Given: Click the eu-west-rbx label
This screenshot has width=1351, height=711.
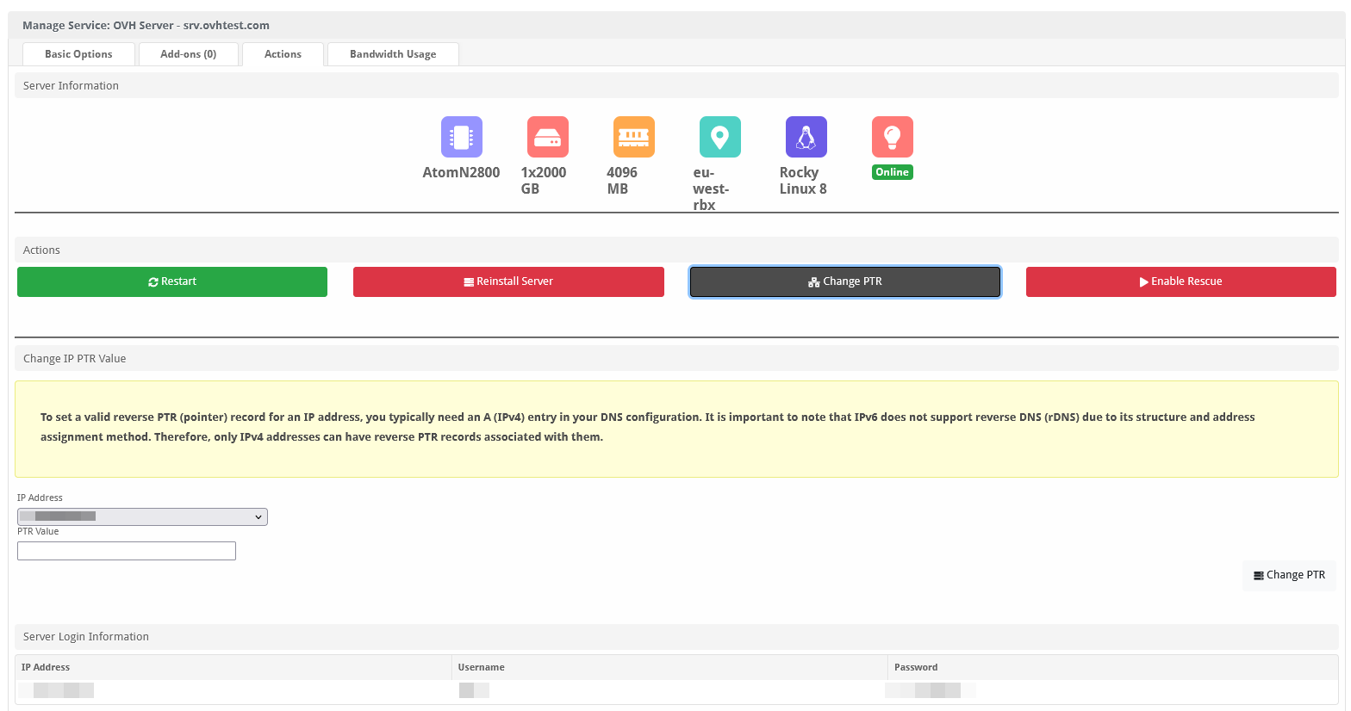Looking at the screenshot, I should click(711, 189).
